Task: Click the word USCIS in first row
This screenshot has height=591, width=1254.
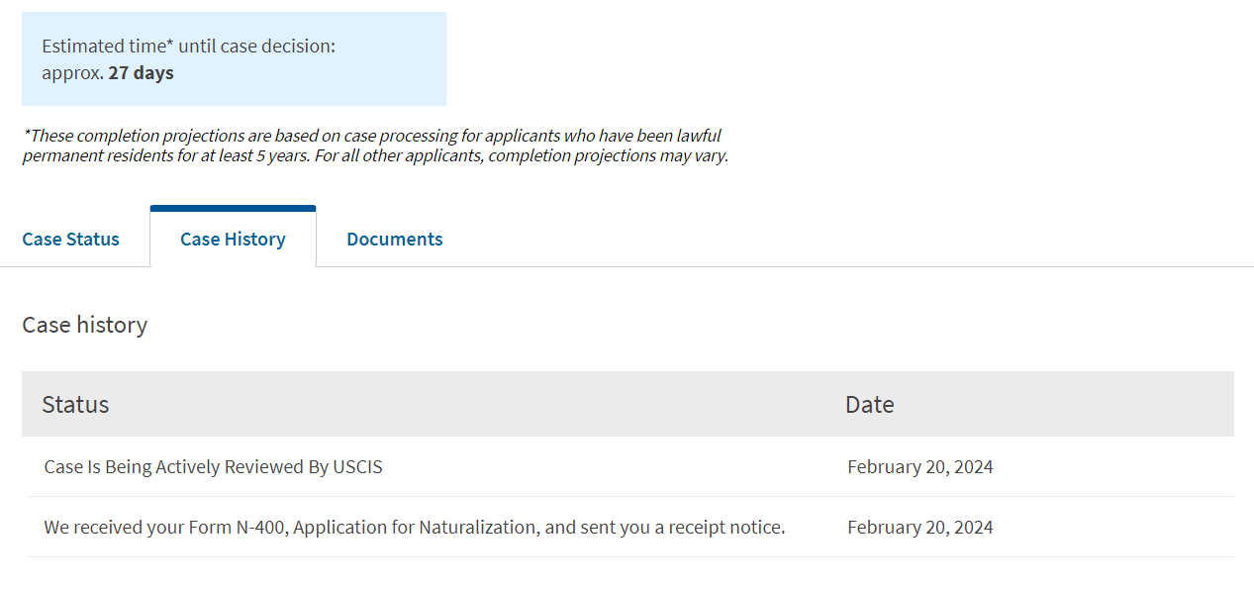Action: [358, 467]
